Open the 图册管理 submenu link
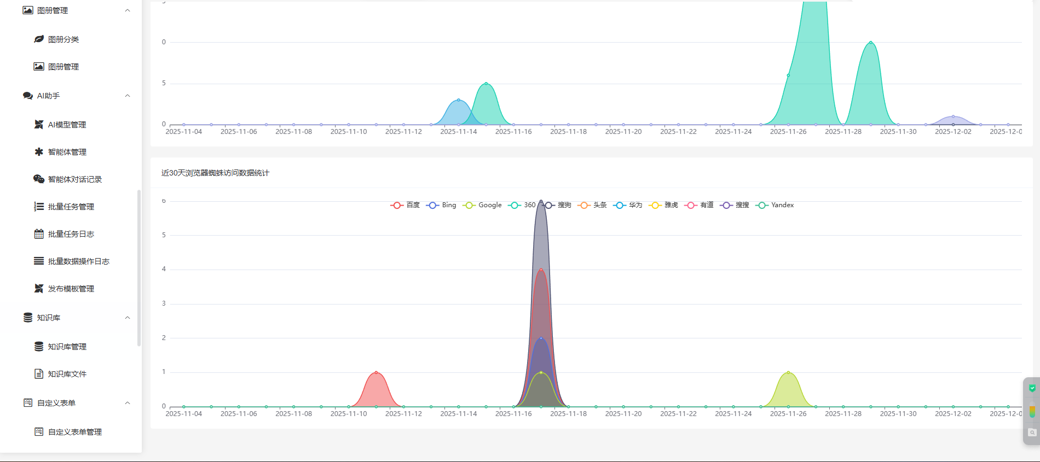Viewport: 1040px width, 462px height. 63,67
